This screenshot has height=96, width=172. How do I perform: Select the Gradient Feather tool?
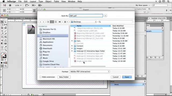point(5,43)
